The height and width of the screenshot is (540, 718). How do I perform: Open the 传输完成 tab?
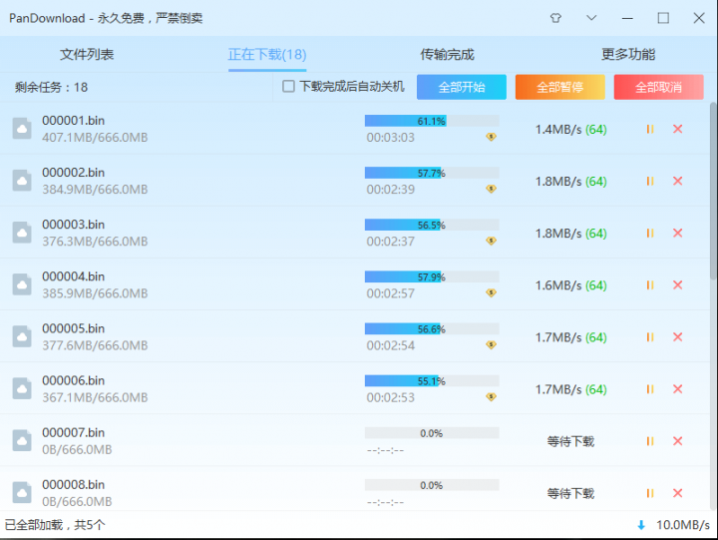tap(448, 55)
